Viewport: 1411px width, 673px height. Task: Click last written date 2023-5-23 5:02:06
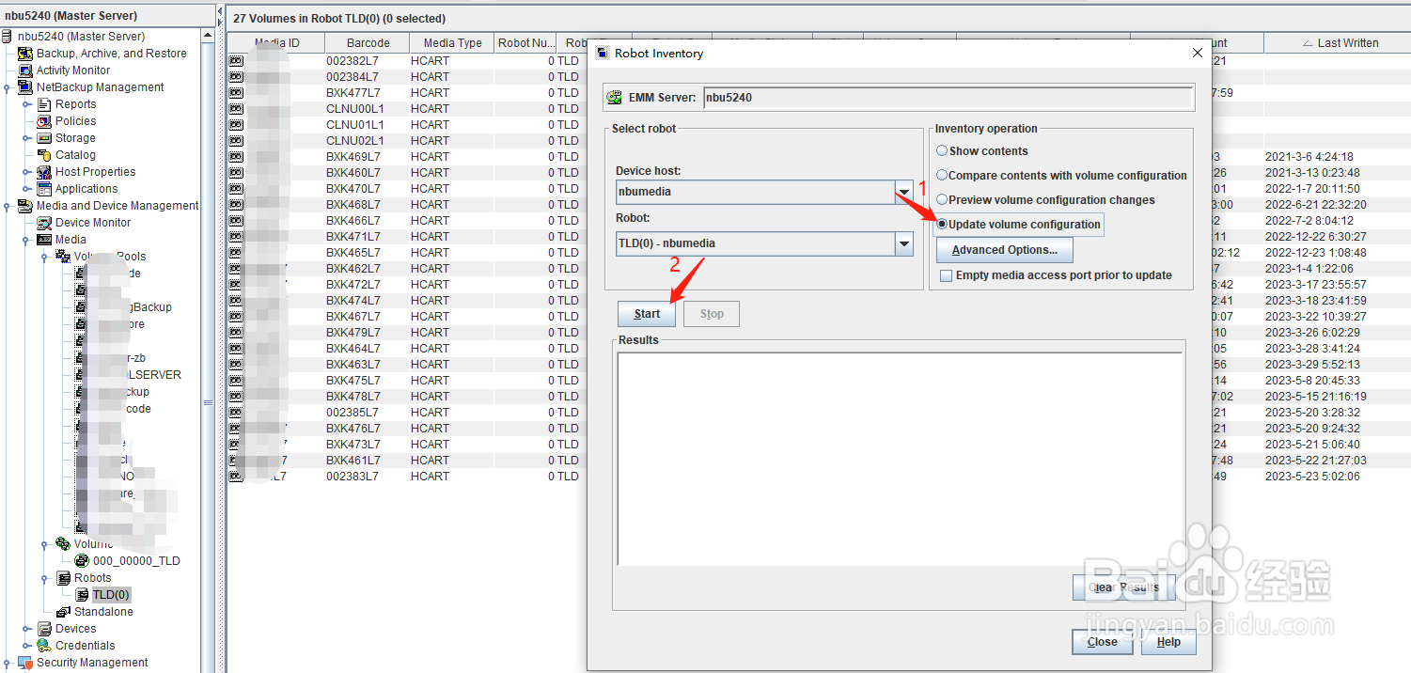[1312, 477]
